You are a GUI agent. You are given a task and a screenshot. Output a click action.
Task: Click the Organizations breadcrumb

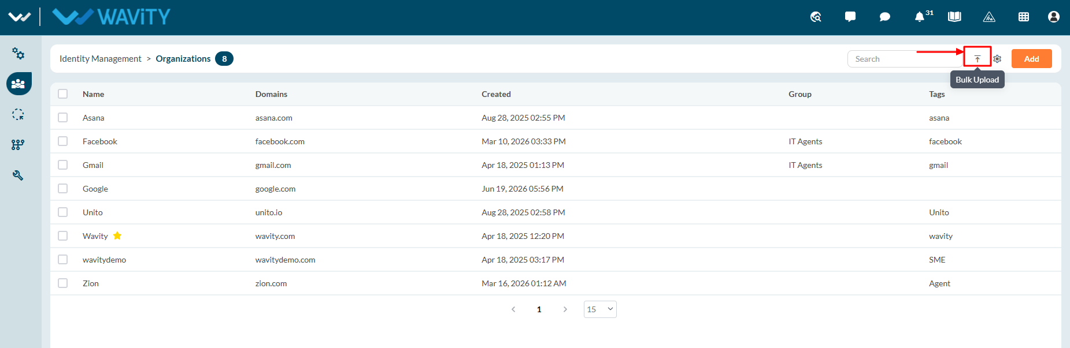click(x=183, y=59)
